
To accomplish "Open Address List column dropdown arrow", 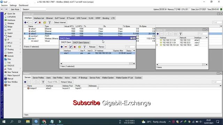I will coord(207,38).
